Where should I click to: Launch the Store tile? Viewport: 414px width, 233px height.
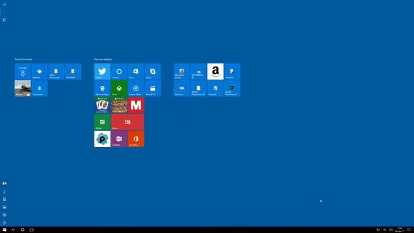point(136,71)
